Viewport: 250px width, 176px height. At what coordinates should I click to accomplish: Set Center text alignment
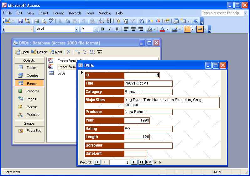coord(133,29)
